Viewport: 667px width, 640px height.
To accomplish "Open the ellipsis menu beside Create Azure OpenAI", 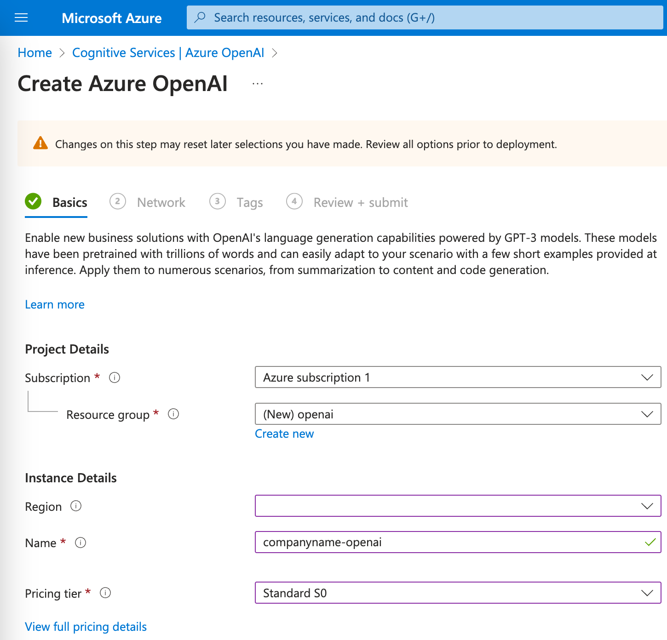I will [x=257, y=83].
